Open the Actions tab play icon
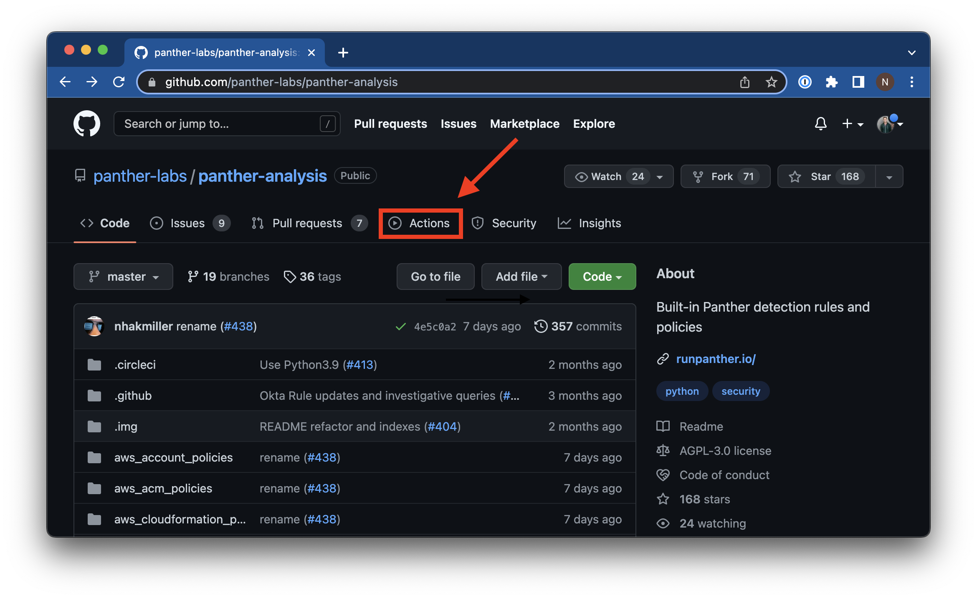 coord(395,223)
